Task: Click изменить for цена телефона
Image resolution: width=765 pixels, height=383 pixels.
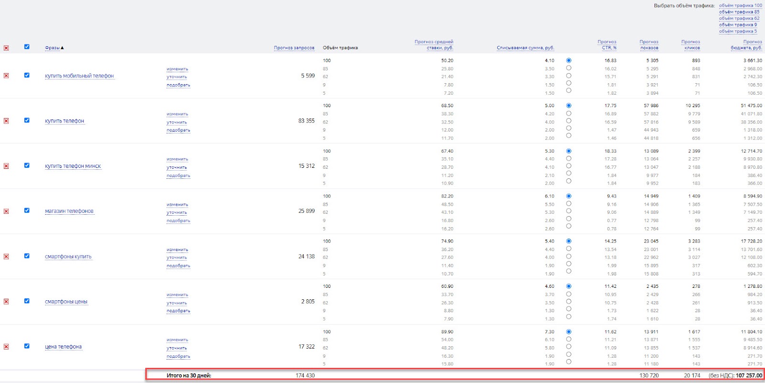Action: (177, 340)
